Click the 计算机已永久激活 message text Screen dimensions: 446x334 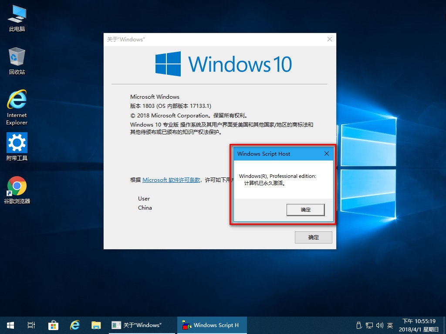(x=265, y=183)
